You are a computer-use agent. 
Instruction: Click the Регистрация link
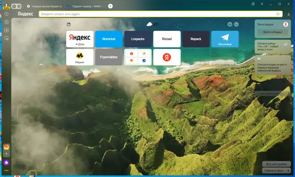265,24
